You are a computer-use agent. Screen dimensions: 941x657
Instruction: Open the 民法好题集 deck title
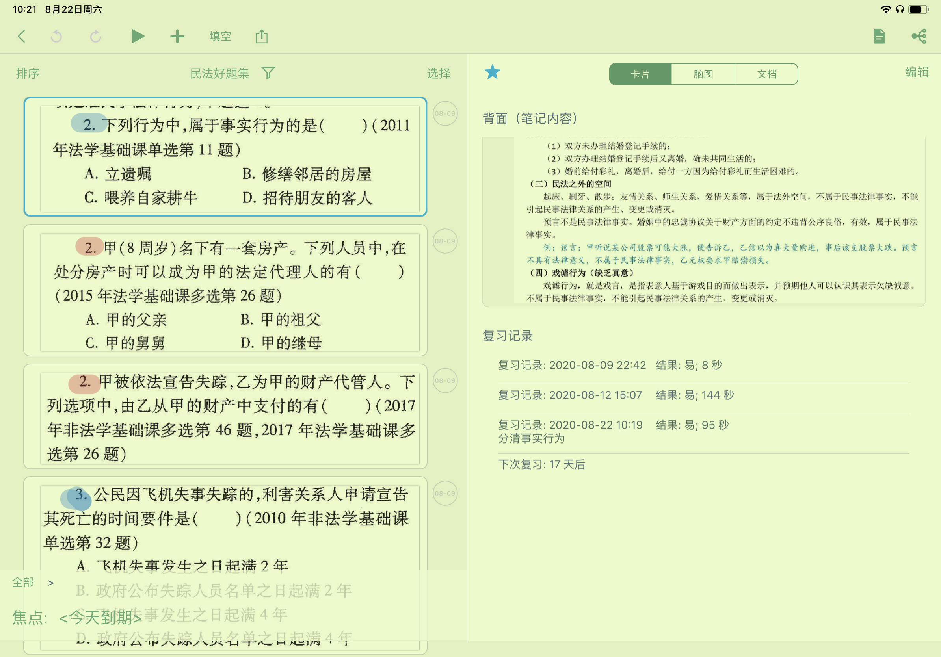tap(219, 74)
